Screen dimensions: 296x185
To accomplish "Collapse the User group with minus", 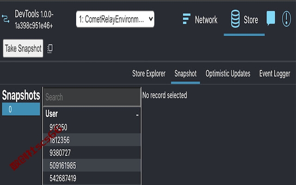I will (137, 115).
